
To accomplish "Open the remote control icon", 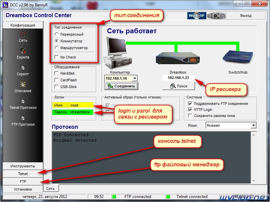I will [216, 15].
